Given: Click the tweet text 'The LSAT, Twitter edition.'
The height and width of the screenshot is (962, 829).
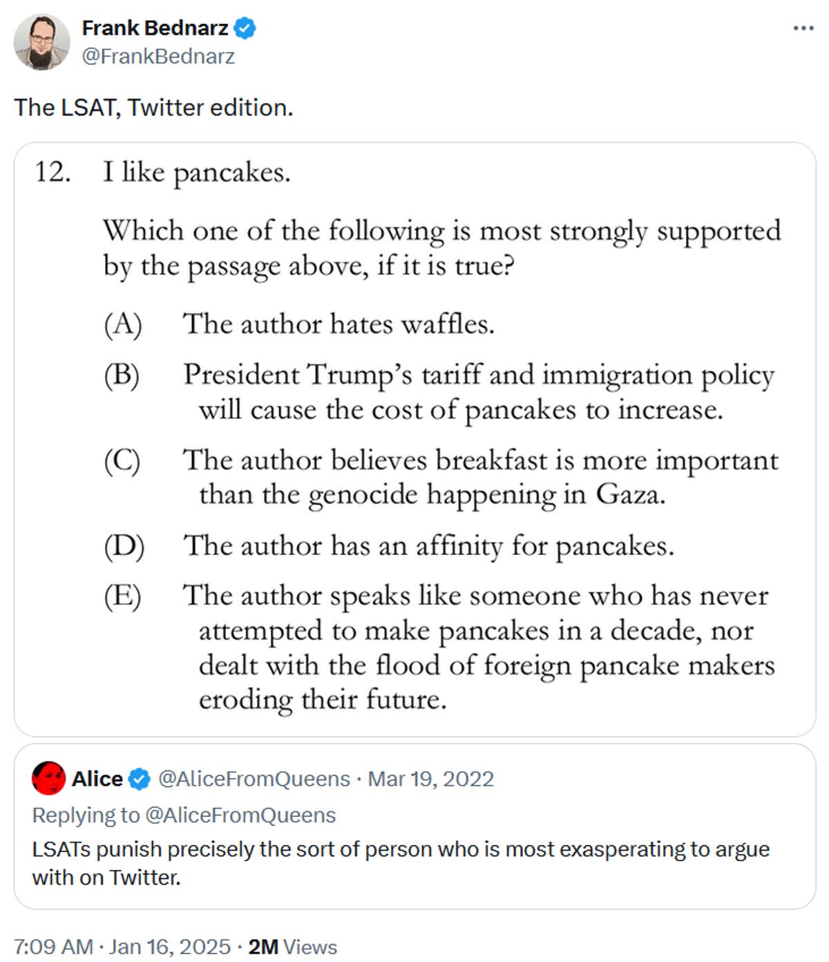Looking at the screenshot, I should [155, 108].
